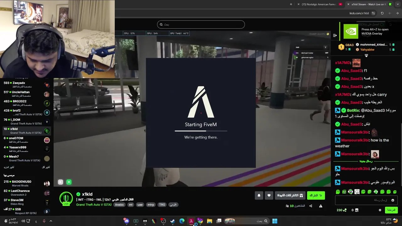This screenshot has height=226, width=402.
Task: Open Microsoft Edge from the taskbar
Action: click(x=182, y=221)
